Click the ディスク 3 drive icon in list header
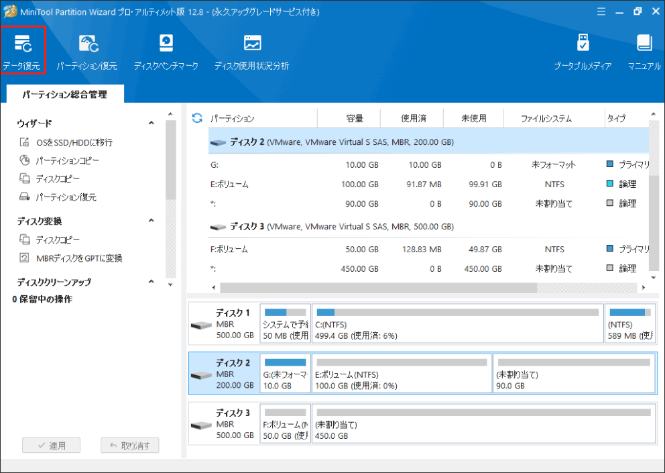The height and width of the screenshot is (473, 665). (x=218, y=227)
